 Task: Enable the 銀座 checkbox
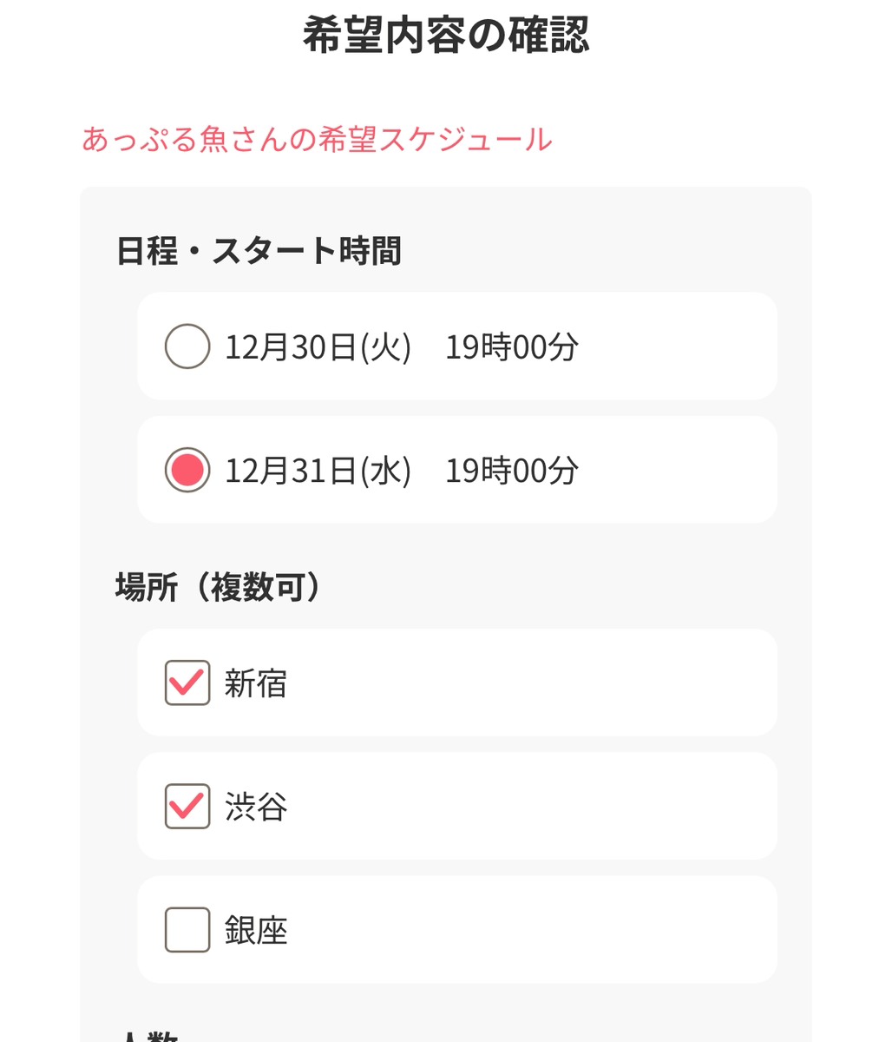pyautogui.click(x=187, y=929)
